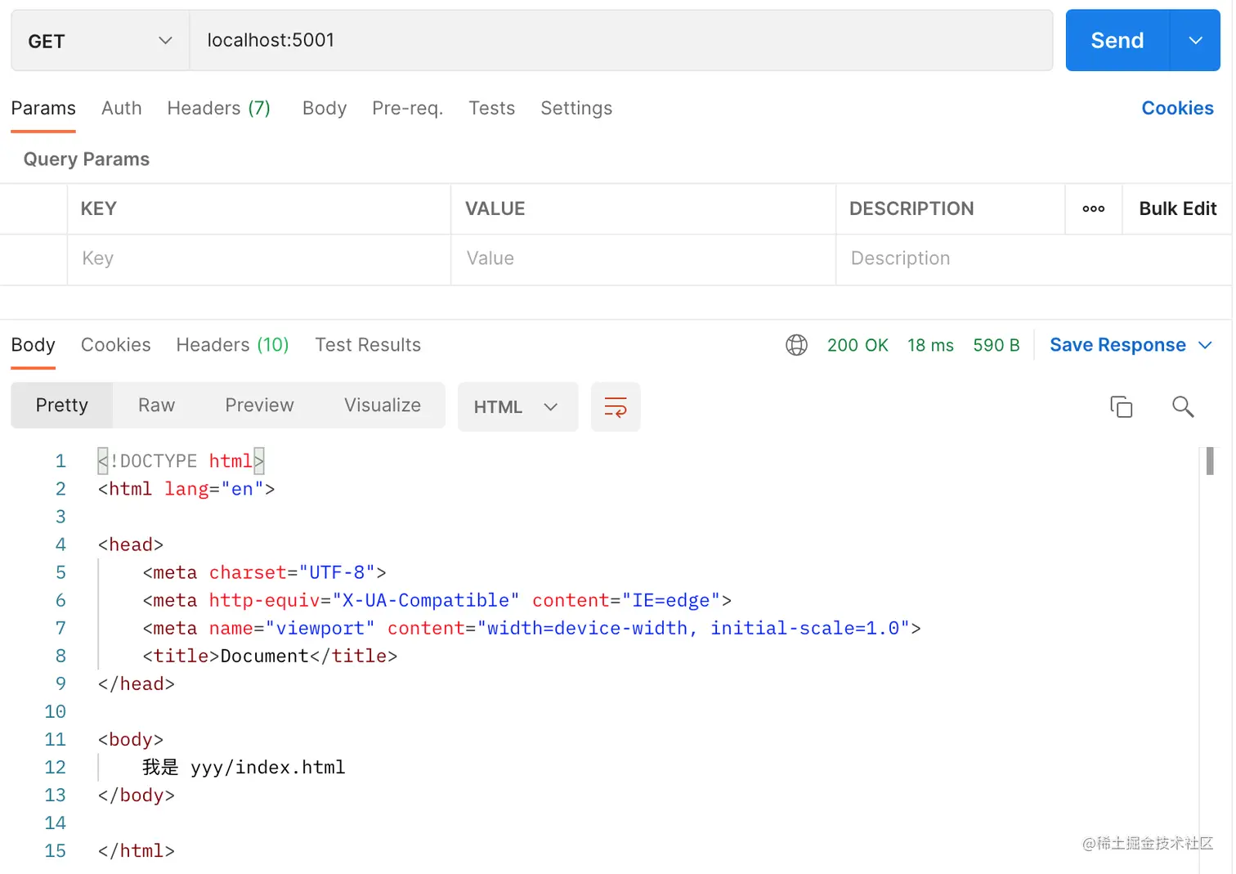Viewport: 1236px width, 874px height.
Task: Open search in response body
Action: pyautogui.click(x=1182, y=406)
